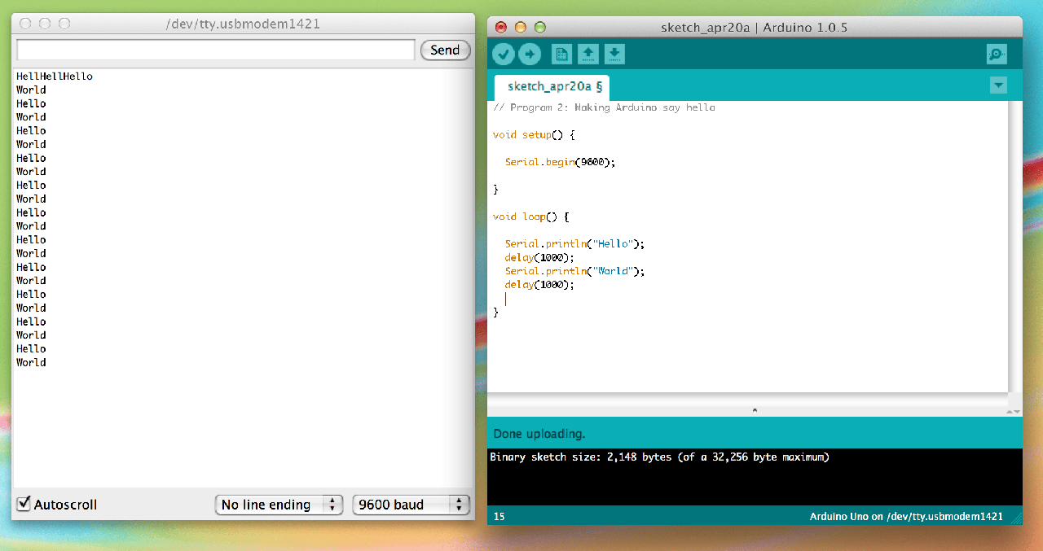
Task: Save the sketch with Save icon
Action: pos(615,55)
